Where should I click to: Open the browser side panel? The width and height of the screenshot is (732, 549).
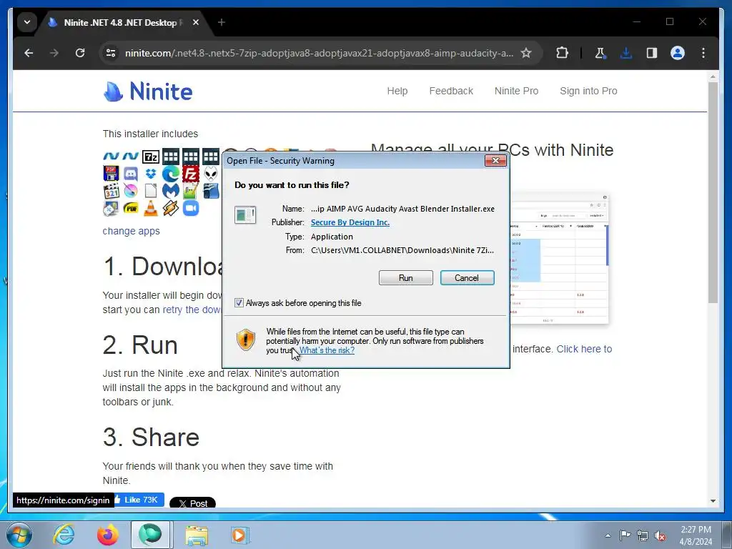point(652,53)
